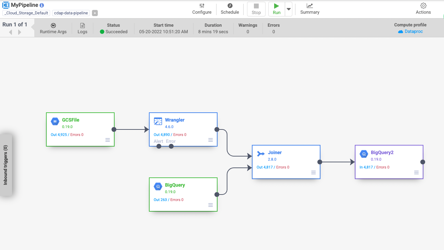Click the CDAP pipeline logo icon
Screen dimensions: 444x250
click(6, 5)
